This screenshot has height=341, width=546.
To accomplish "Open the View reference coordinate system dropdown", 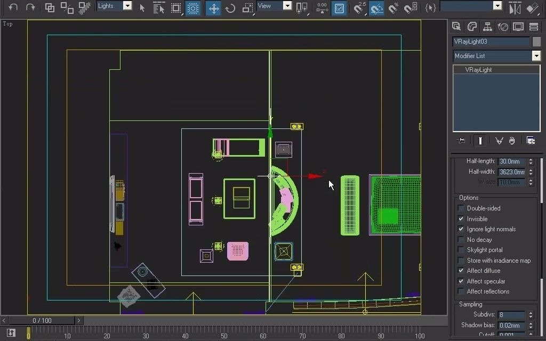I will [x=287, y=6].
